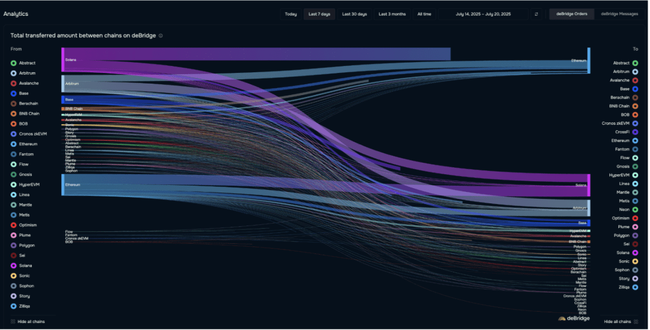Click Linea icon in From list

tap(14, 195)
